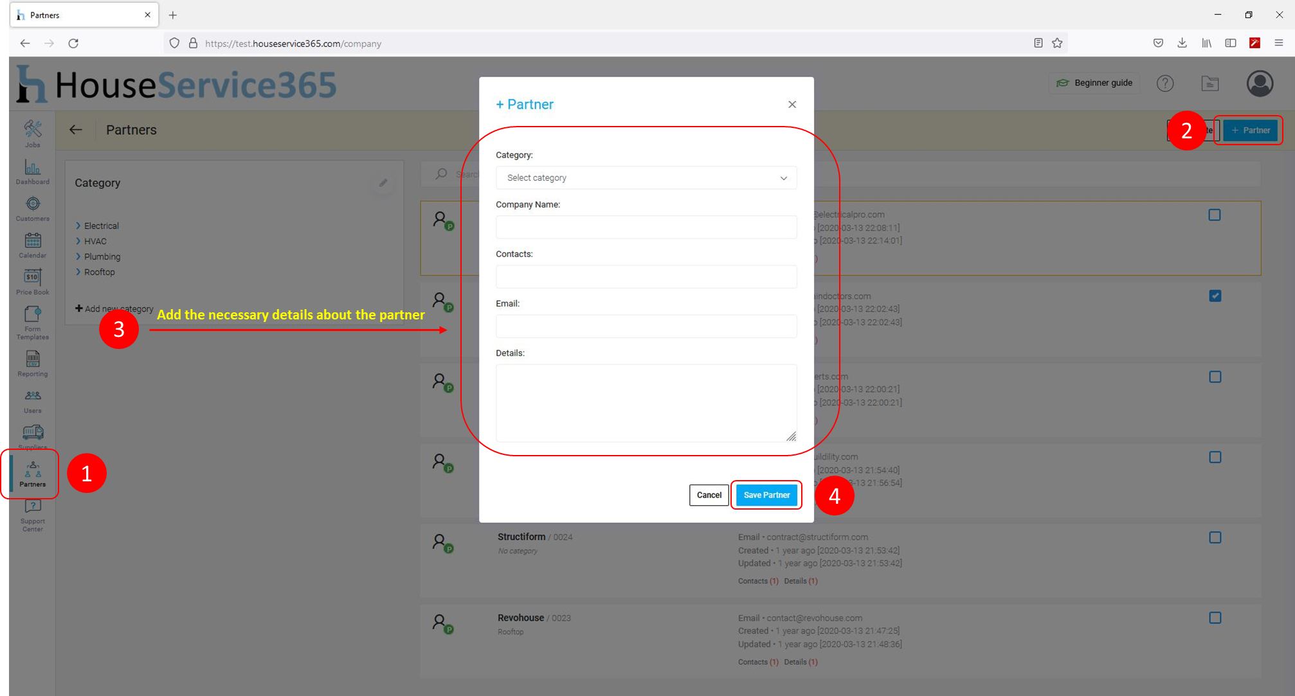Tick checkbox for Structiform partner

tap(1215, 537)
